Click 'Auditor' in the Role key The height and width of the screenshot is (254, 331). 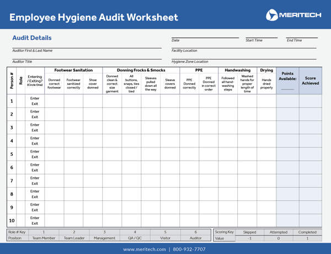click(195, 238)
